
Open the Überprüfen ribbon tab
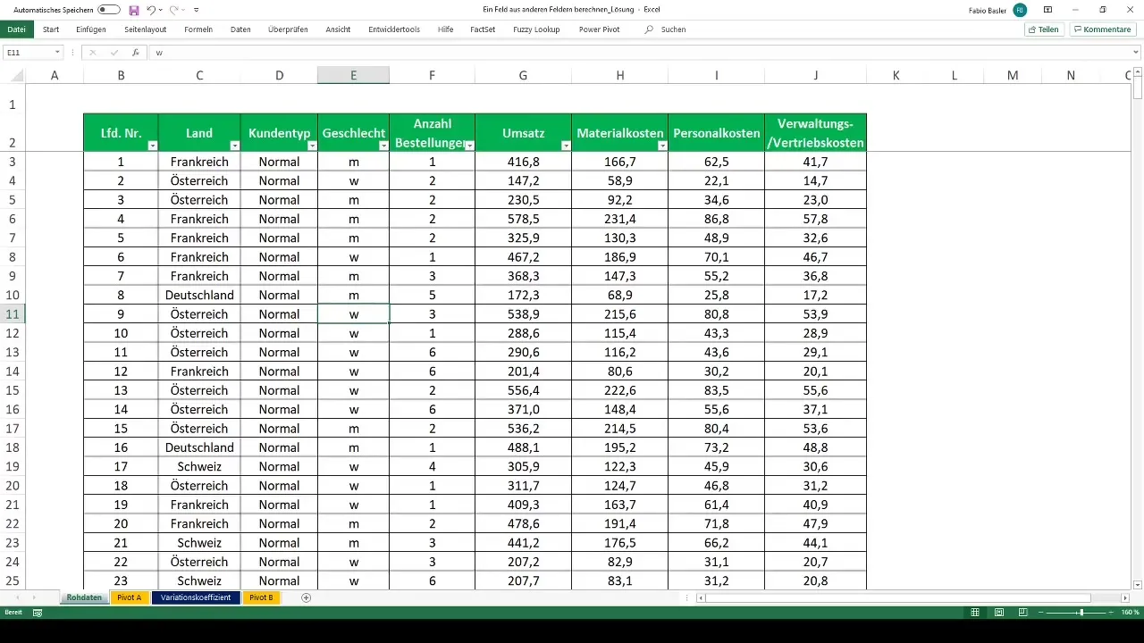pos(288,29)
